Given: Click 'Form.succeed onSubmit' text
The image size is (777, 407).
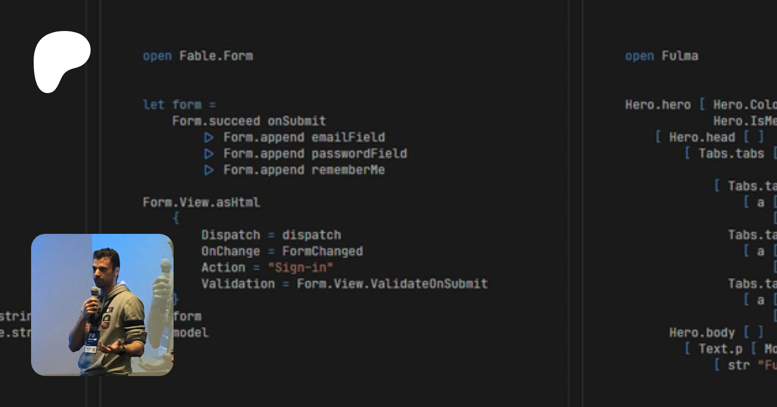Looking at the screenshot, I should pos(249,121).
